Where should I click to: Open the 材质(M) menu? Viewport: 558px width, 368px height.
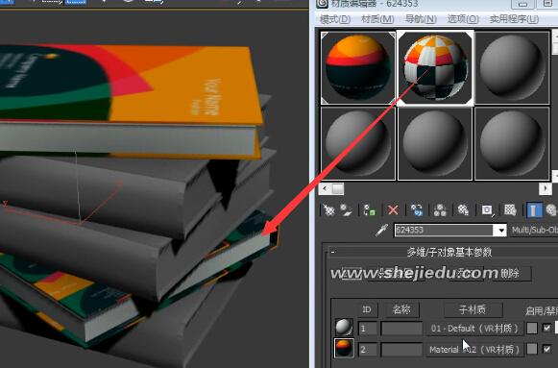(x=377, y=19)
